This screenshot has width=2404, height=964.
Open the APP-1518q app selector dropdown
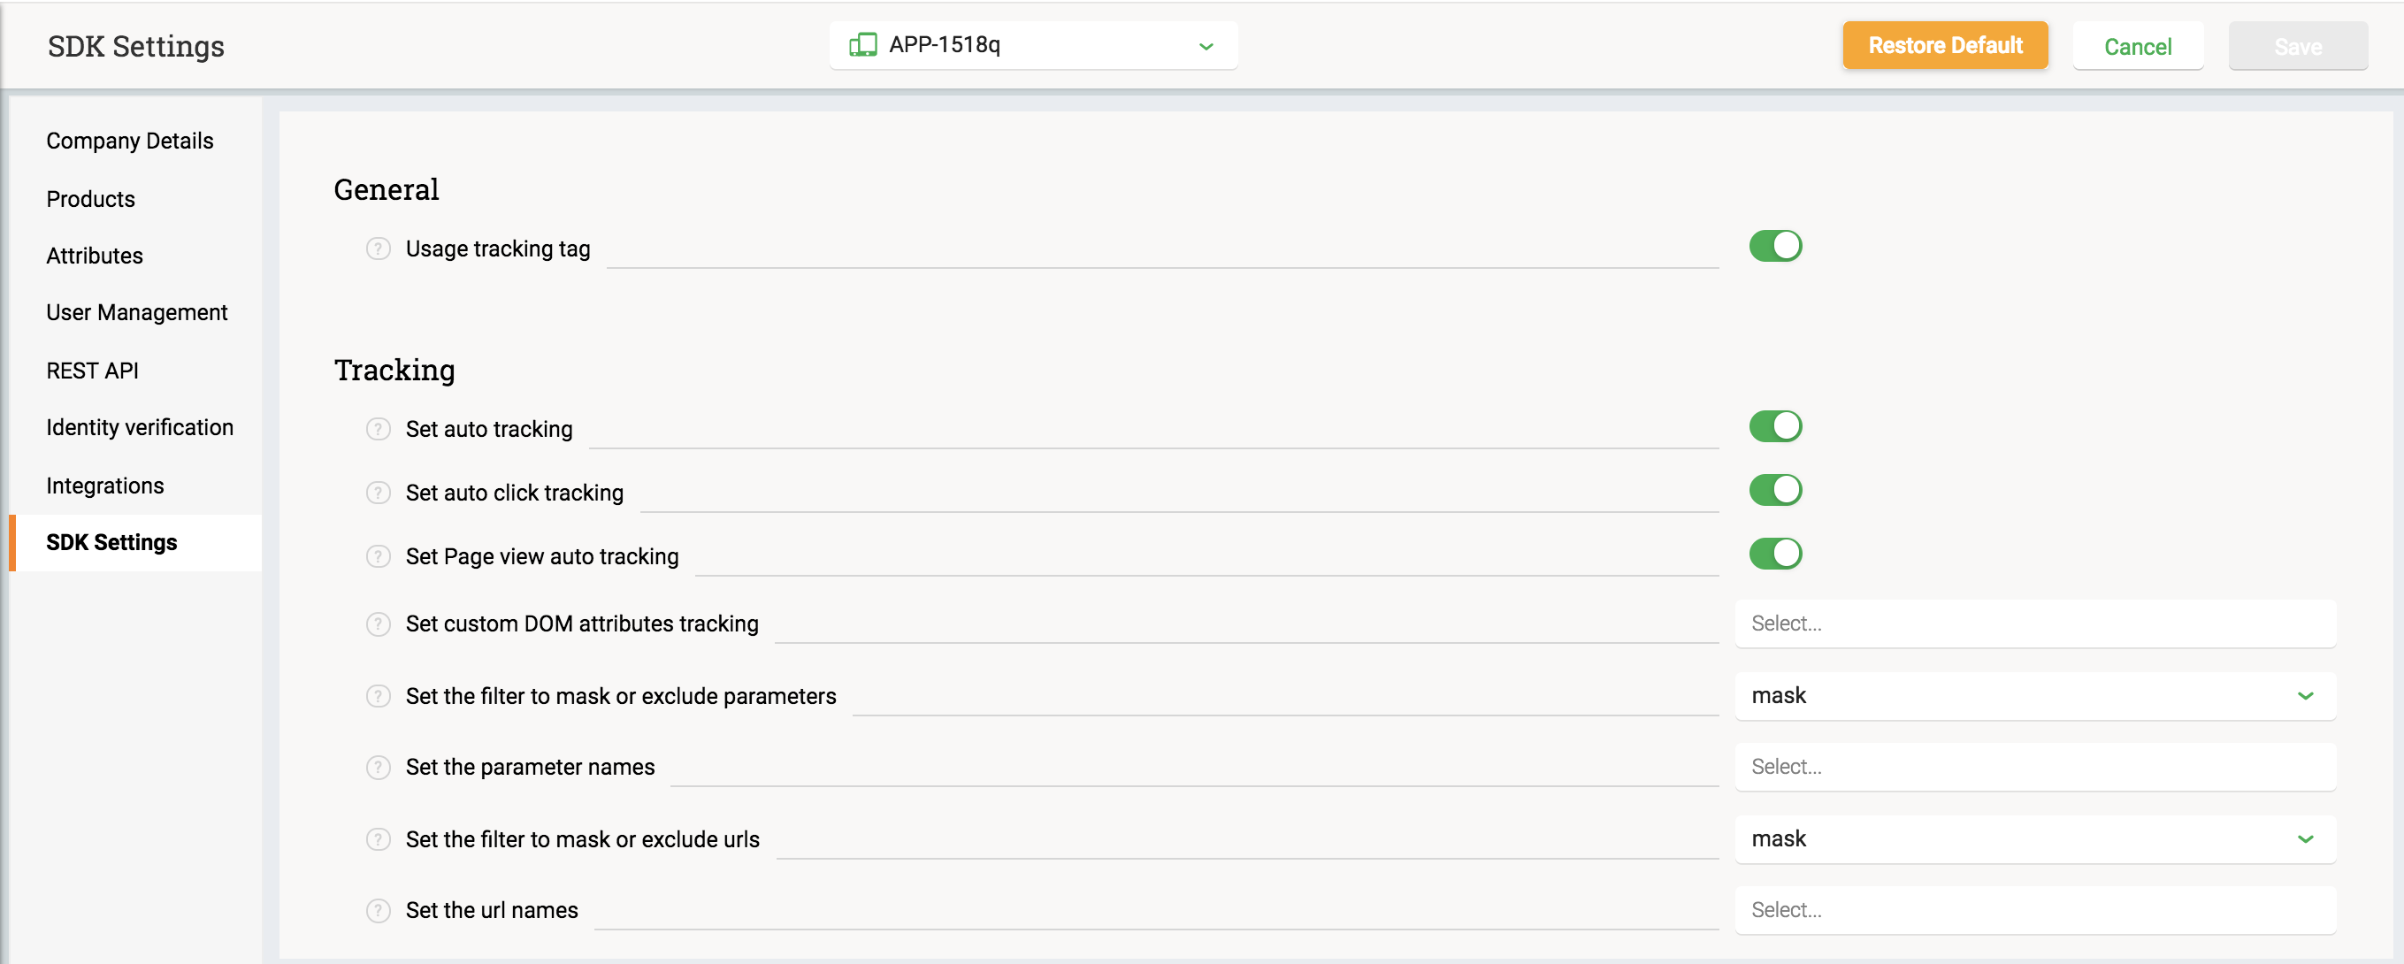tap(1033, 45)
